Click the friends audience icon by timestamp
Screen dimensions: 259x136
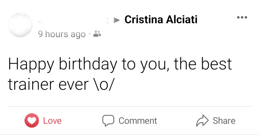click(x=97, y=33)
